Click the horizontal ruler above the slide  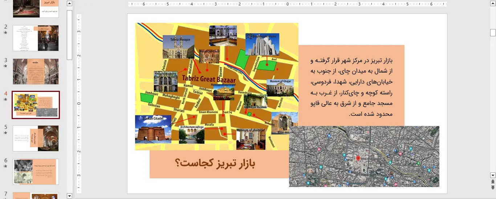point(287,4)
